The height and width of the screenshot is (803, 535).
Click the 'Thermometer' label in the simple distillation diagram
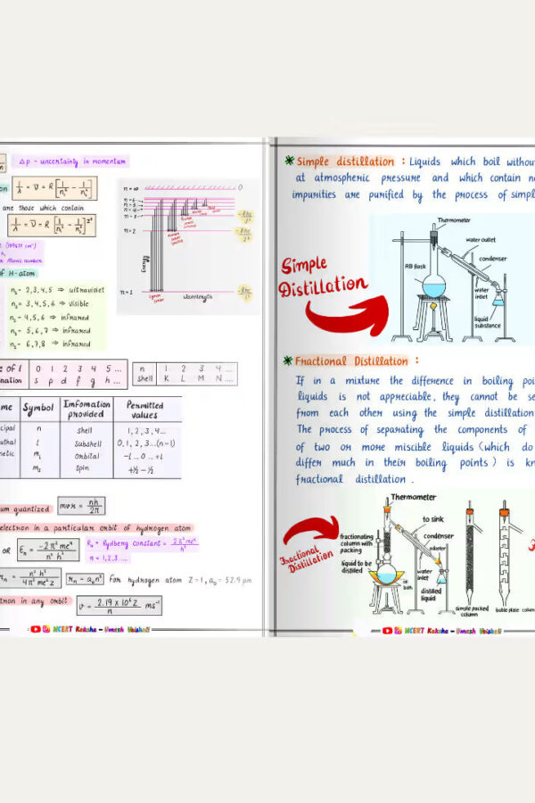[454, 220]
